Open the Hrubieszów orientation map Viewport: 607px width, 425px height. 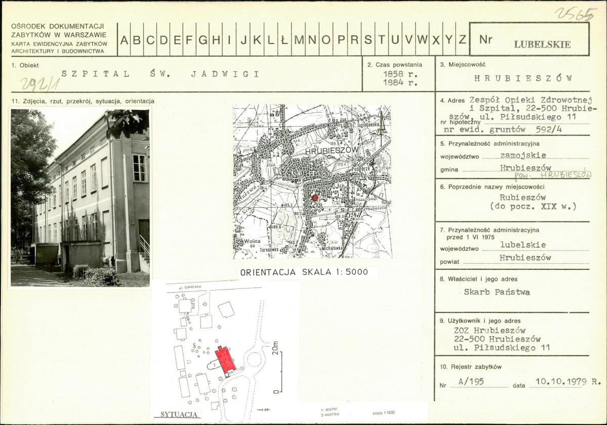[312, 181]
